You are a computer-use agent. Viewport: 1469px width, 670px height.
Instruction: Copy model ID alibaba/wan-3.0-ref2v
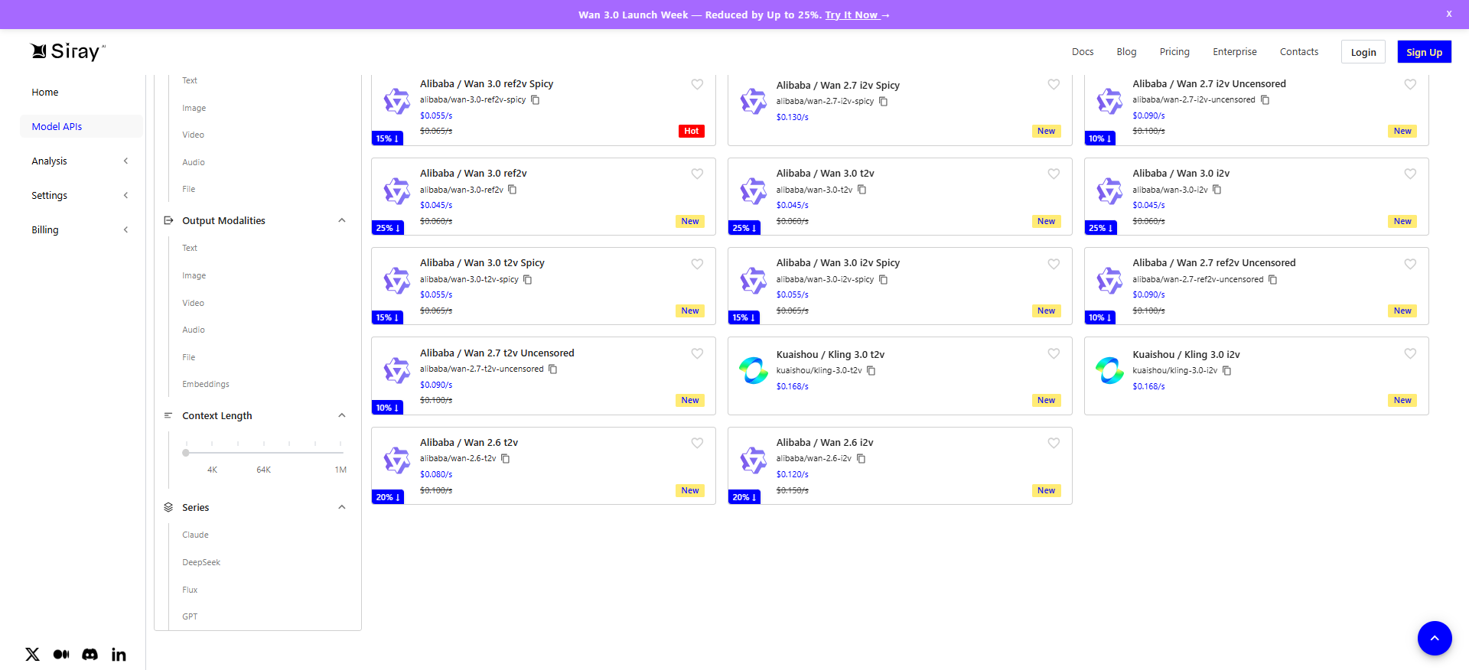tap(513, 190)
